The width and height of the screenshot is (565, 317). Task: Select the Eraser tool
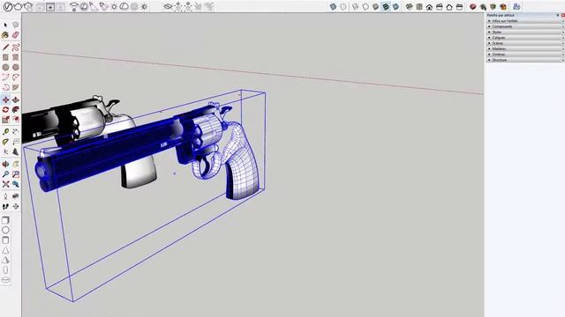(16, 35)
